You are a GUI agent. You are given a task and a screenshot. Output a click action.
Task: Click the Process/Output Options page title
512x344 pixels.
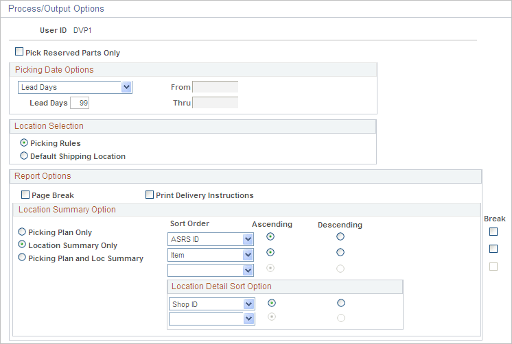56,8
